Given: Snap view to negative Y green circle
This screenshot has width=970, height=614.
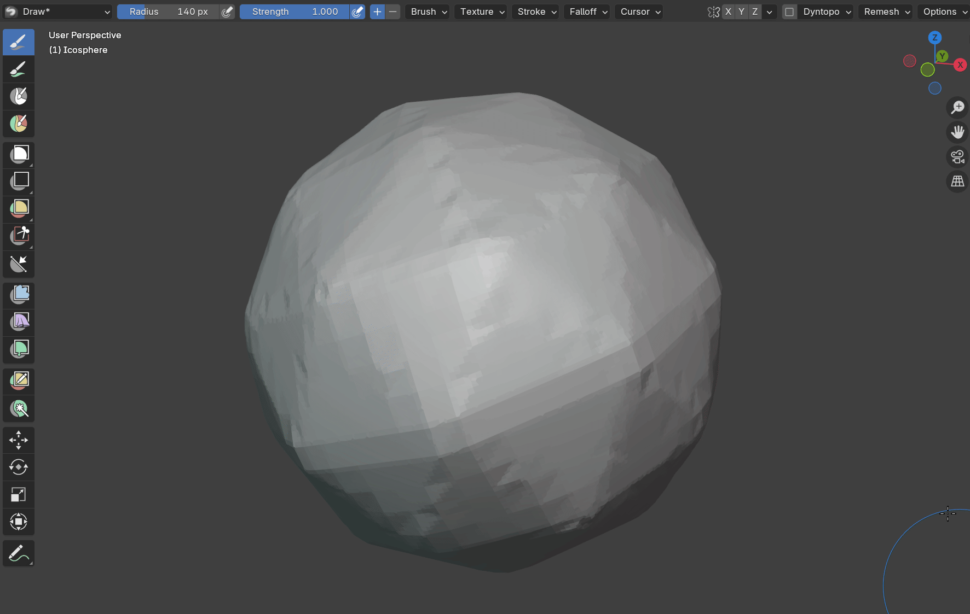Looking at the screenshot, I should pos(927,69).
